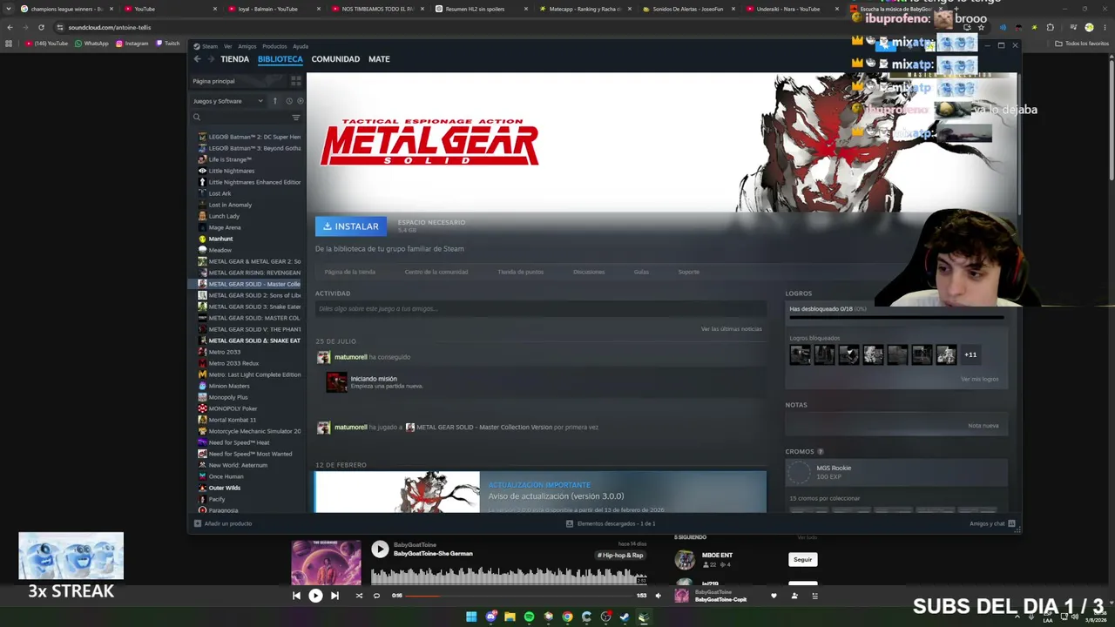The width and height of the screenshot is (1115, 627).
Task: Click the Manhunt game icon in library
Action: (x=202, y=239)
